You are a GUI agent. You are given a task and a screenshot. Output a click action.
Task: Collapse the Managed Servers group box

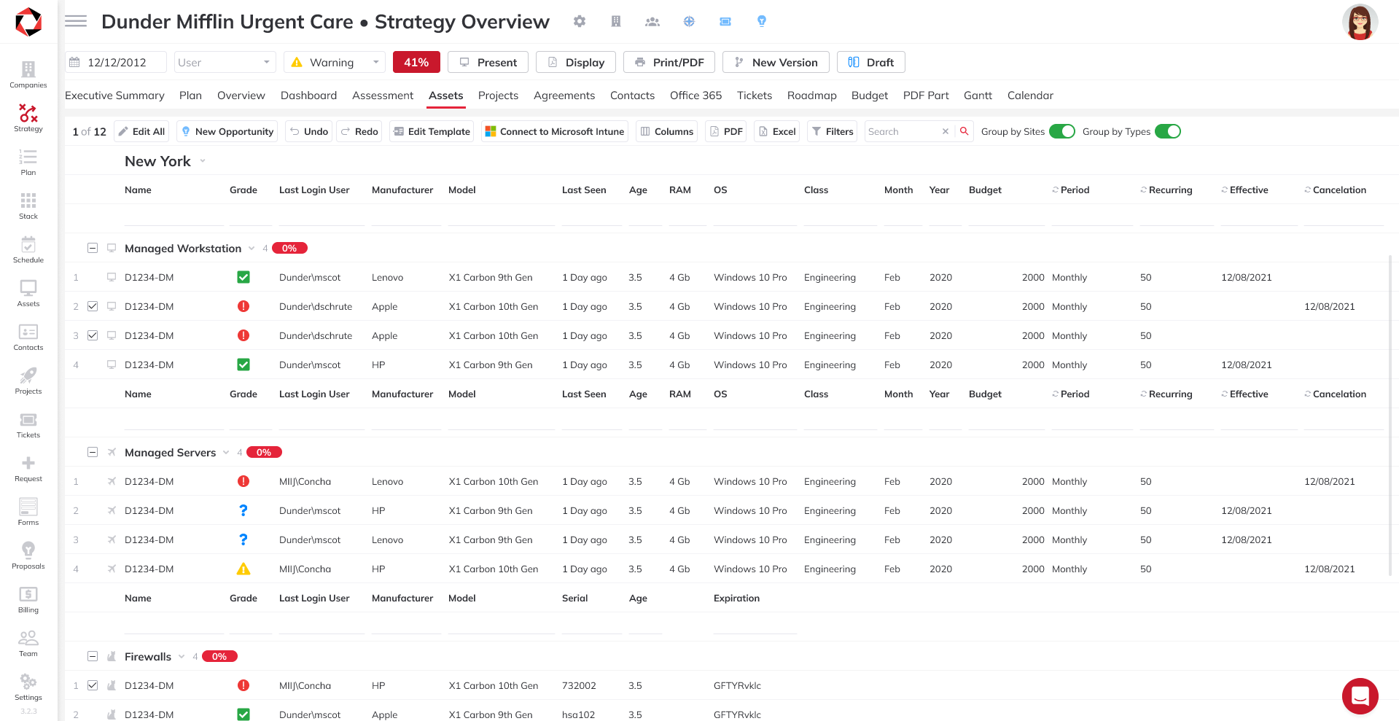click(x=93, y=452)
